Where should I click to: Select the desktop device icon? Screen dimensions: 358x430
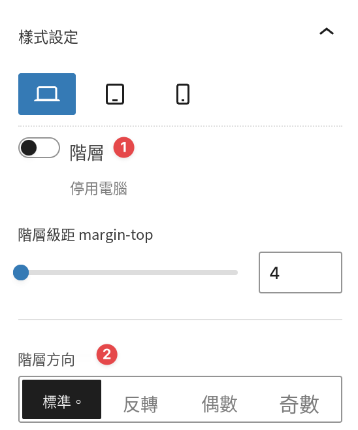[47, 94]
